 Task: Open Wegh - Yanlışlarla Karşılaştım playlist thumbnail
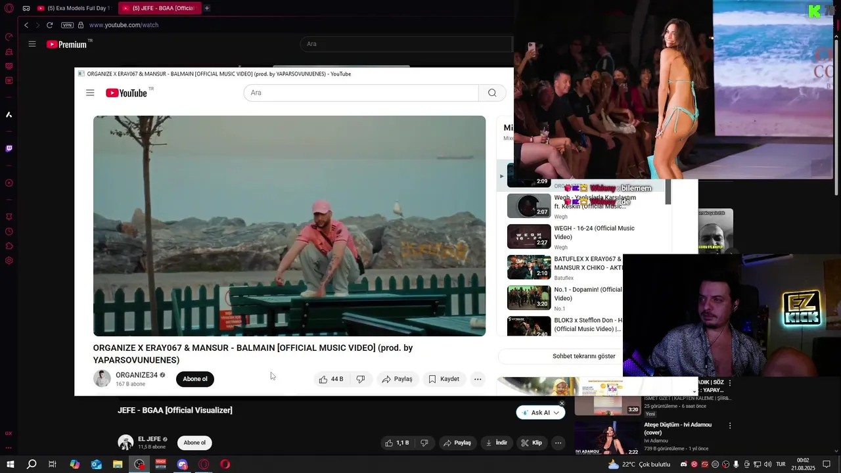click(529, 206)
